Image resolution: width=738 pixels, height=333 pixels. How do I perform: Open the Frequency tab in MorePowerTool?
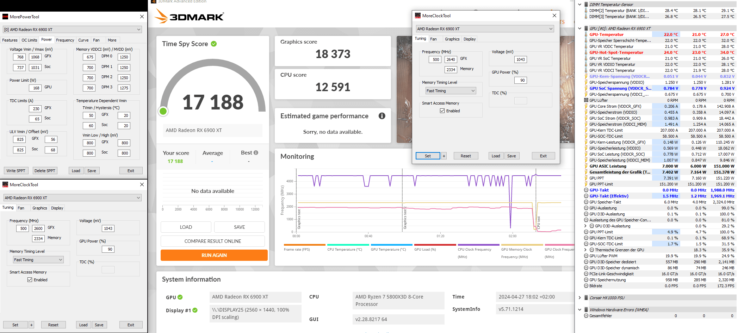65,40
